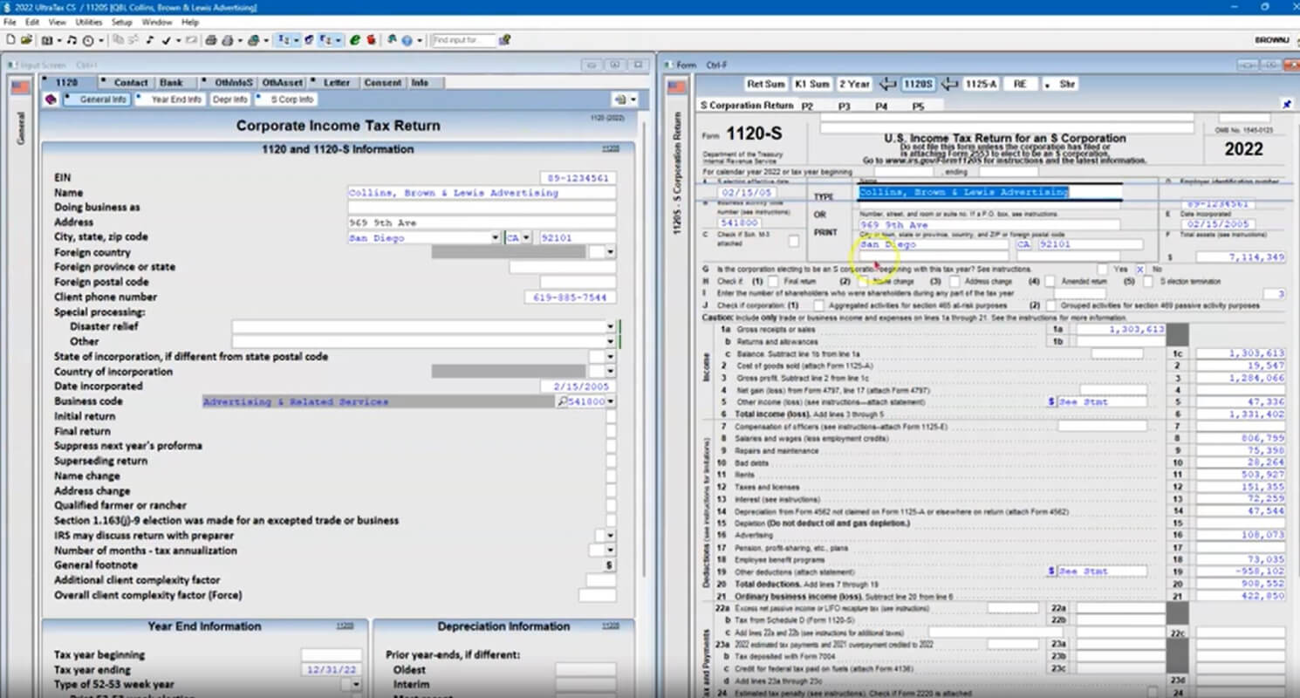Open Number of months tax annualization dropdown
The image size is (1300, 698).
[x=610, y=551]
